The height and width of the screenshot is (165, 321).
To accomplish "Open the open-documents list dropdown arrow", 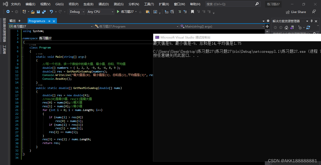I will pos(264,21).
